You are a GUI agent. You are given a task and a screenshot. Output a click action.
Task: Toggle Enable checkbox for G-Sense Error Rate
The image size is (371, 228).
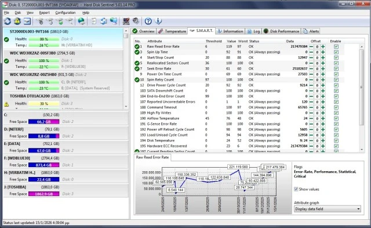[x=336, y=124]
